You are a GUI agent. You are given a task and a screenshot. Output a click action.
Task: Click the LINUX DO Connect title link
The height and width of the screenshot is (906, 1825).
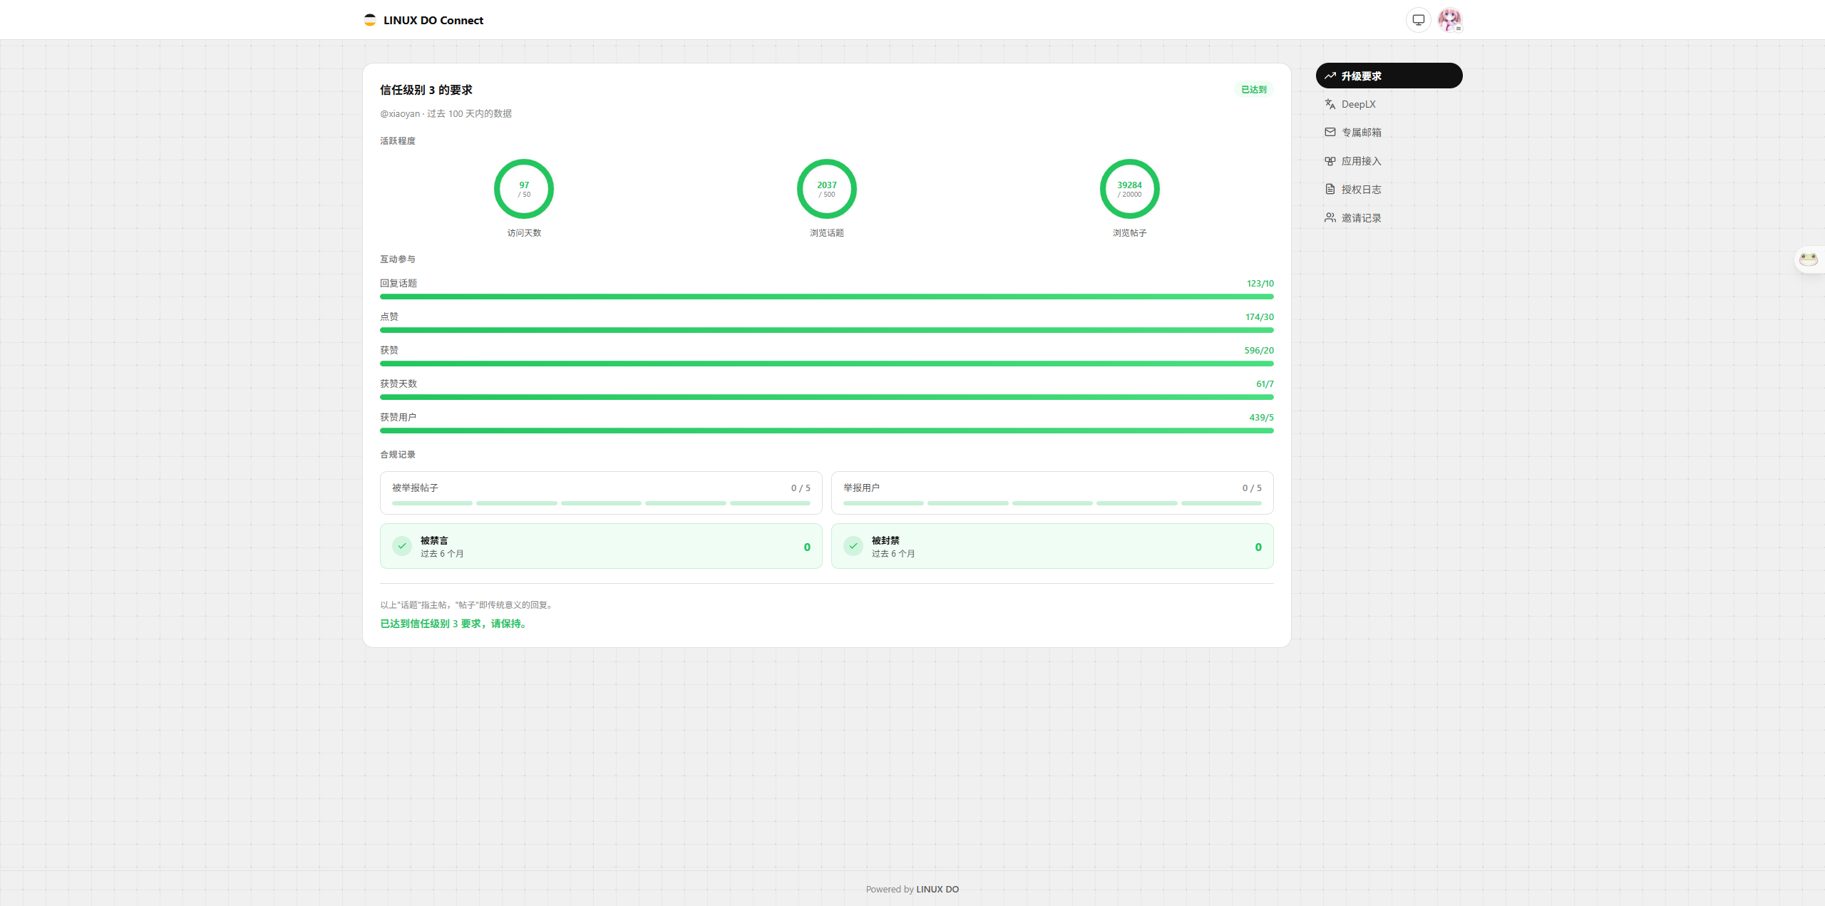[433, 20]
